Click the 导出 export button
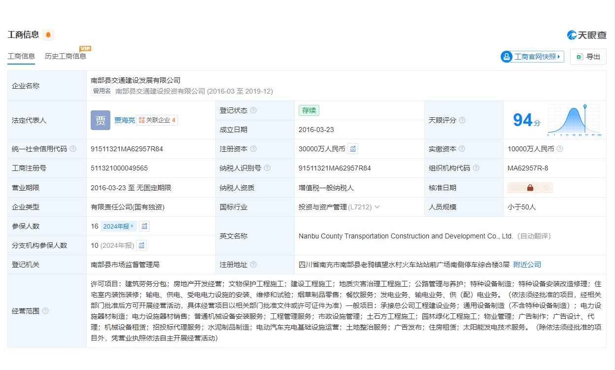Screen dimensions: 615x370 pos(588,57)
